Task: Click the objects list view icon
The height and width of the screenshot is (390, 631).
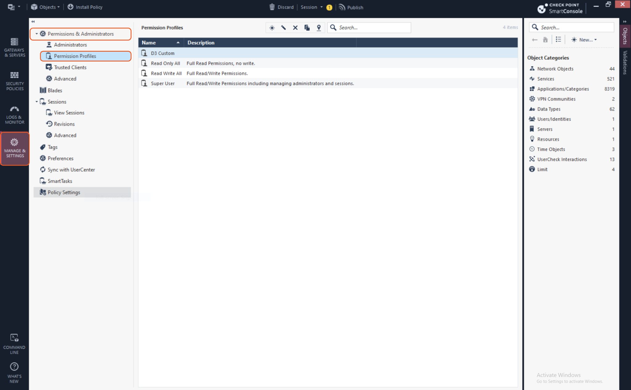Action: click(558, 39)
